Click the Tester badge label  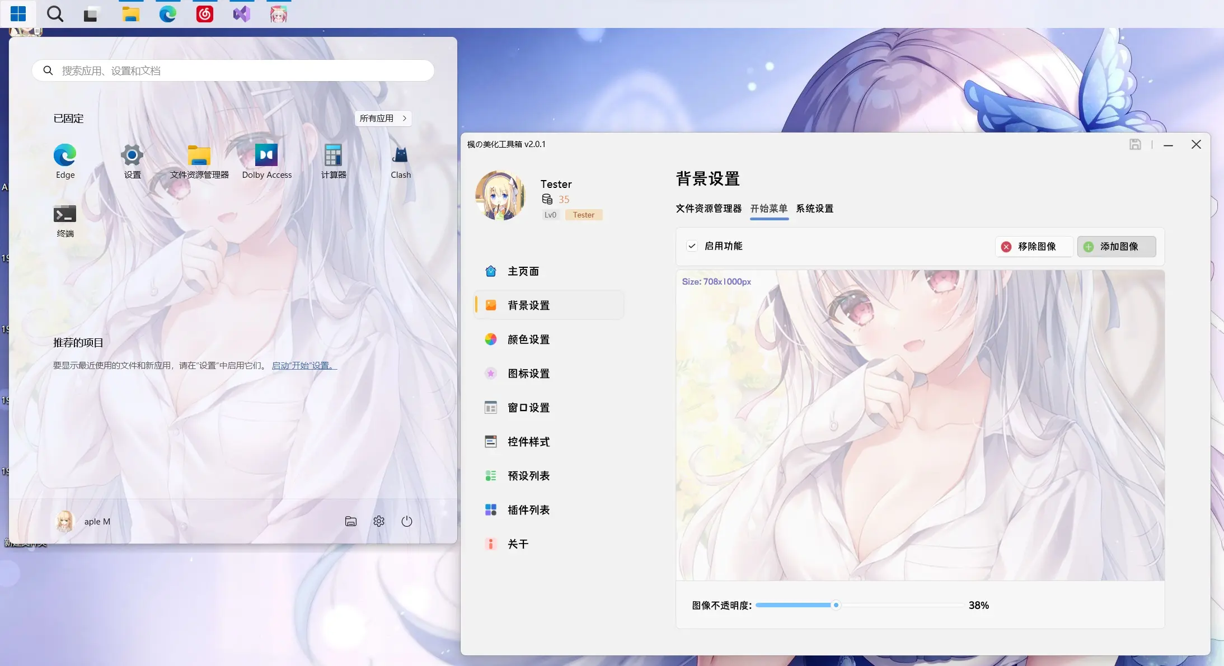(x=584, y=215)
